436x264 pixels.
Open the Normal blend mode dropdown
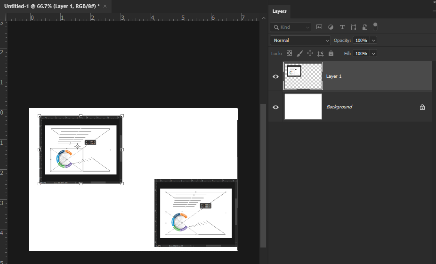pos(300,41)
